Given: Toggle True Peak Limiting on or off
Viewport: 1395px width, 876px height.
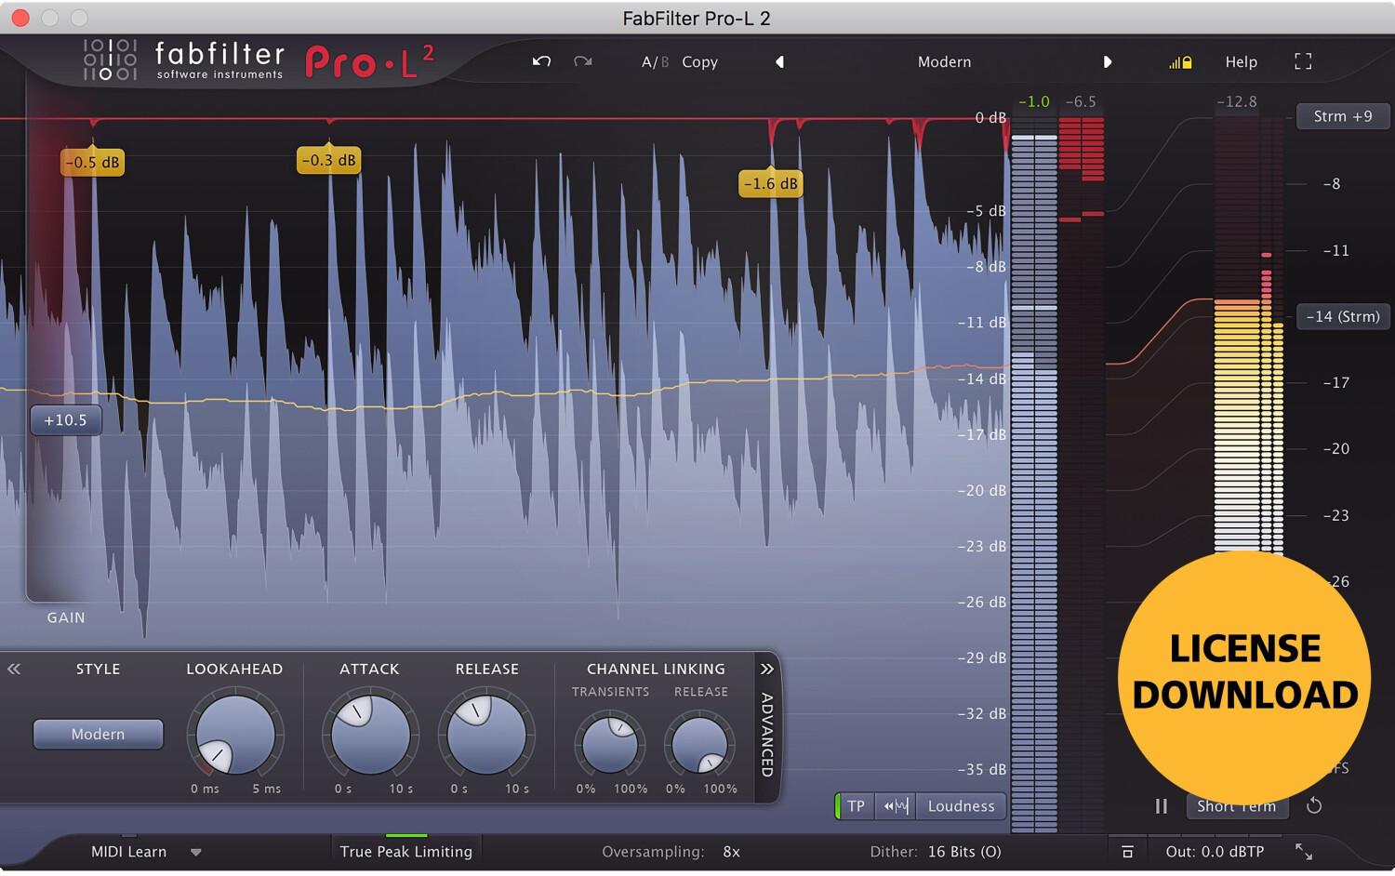Looking at the screenshot, I should [405, 851].
